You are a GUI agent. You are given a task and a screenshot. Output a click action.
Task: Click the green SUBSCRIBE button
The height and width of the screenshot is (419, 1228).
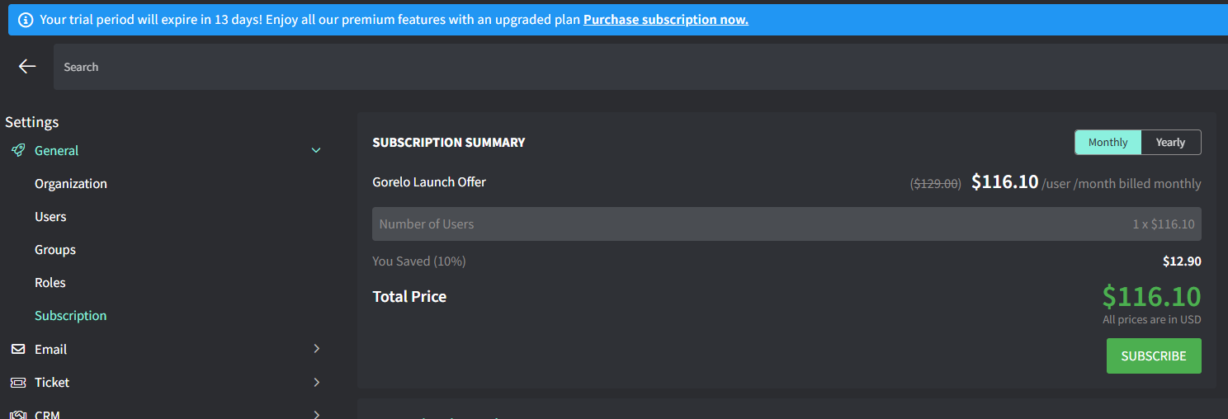(x=1154, y=355)
